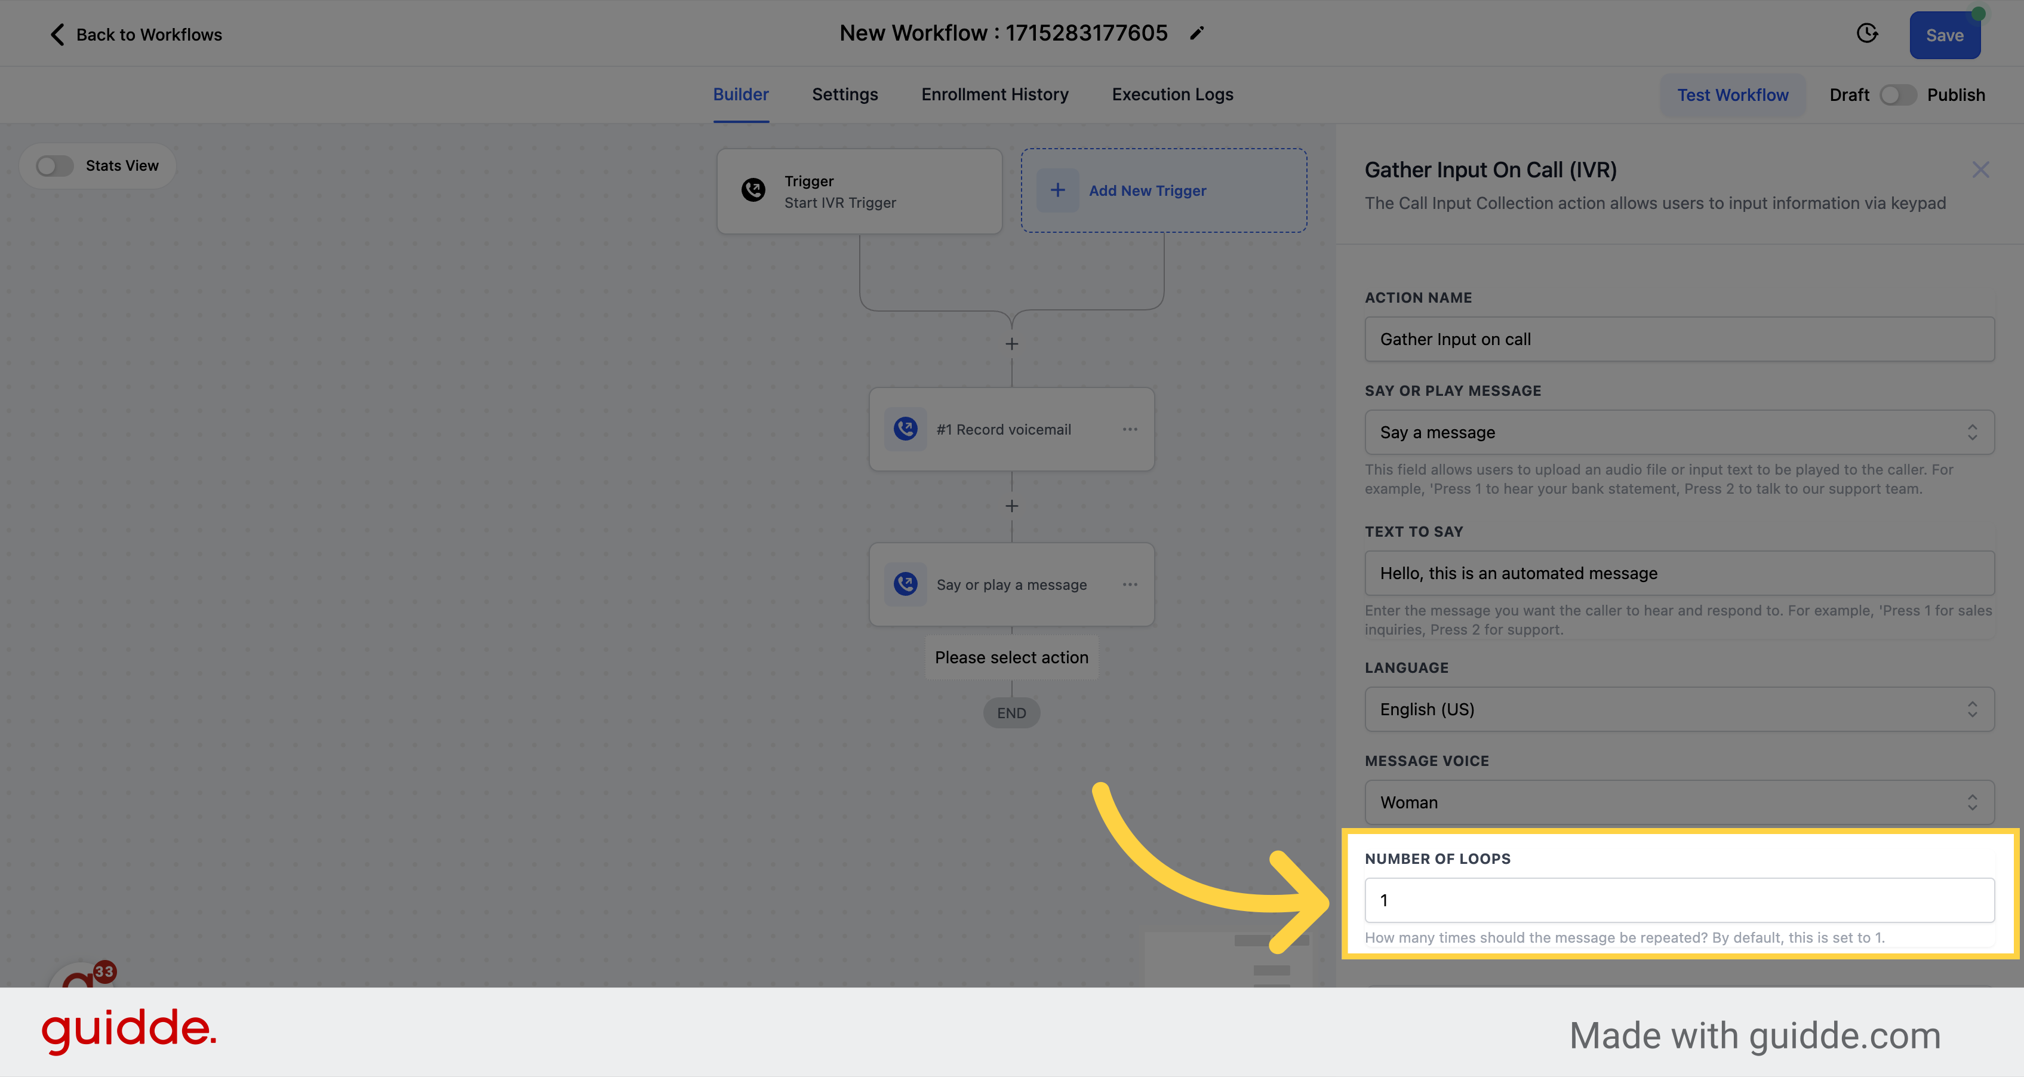This screenshot has height=1077, width=2024.
Task: Toggle the Gather Input on Call panel closed
Action: tap(1981, 170)
